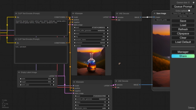Image resolution: width=196 pixels, height=110 pixels.
Task: Increase height 512 using right arrow
Action: [x=54, y=82]
